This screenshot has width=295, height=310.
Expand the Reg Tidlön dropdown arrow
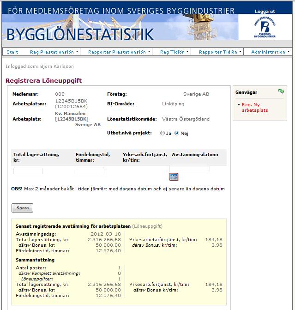click(187, 51)
